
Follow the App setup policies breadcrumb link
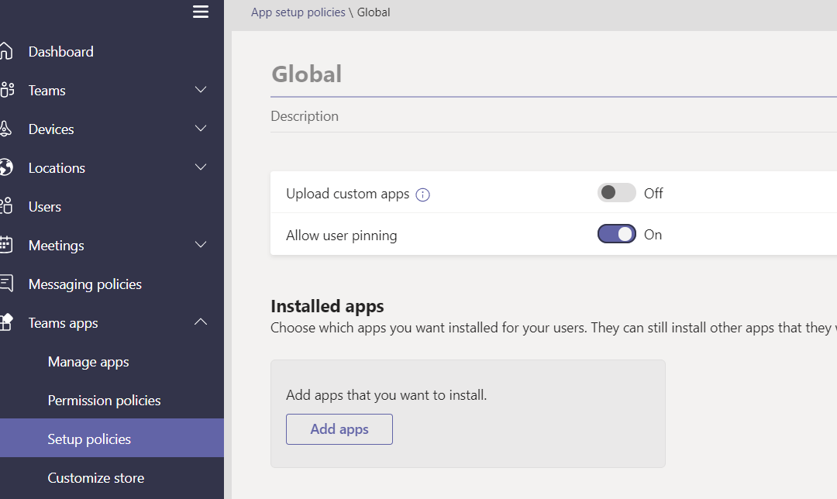[x=298, y=12]
